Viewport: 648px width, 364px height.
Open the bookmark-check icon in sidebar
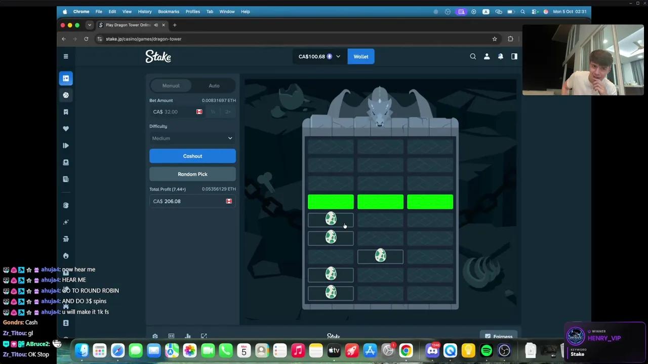tap(66, 112)
